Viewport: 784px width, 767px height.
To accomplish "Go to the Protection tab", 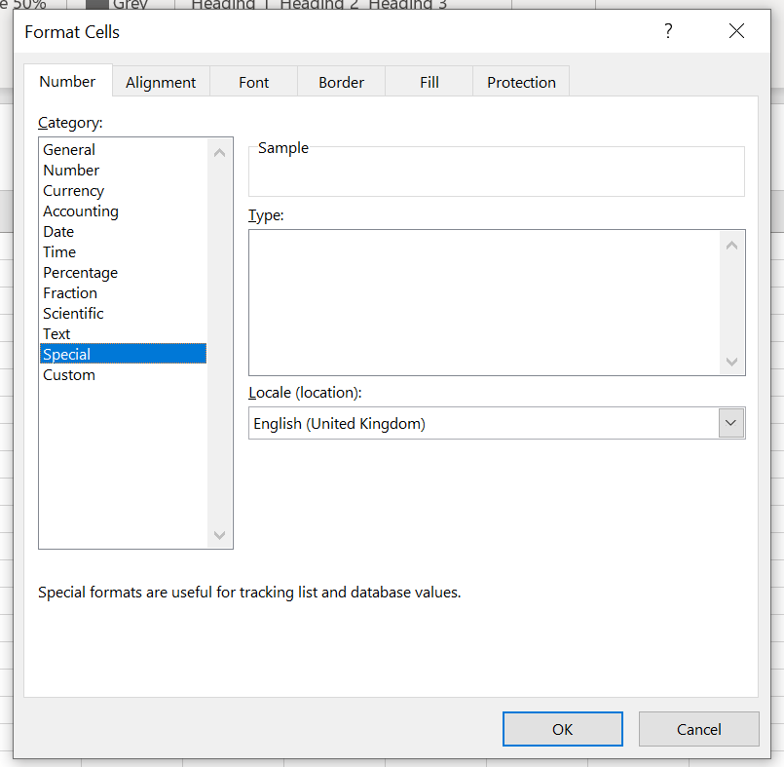I will click(x=521, y=82).
